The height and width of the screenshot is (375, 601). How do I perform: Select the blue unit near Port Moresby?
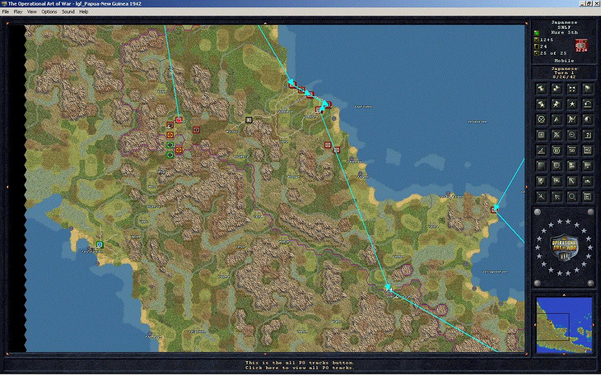click(x=100, y=244)
